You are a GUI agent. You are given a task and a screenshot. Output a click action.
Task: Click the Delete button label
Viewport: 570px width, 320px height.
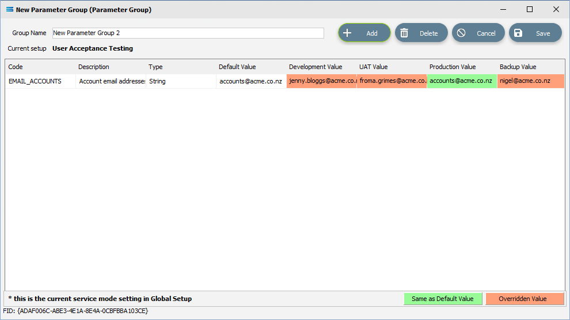pyautogui.click(x=428, y=33)
